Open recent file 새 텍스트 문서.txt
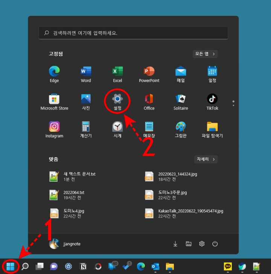Screen dimensions: 271x274 pyautogui.click(x=73, y=177)
